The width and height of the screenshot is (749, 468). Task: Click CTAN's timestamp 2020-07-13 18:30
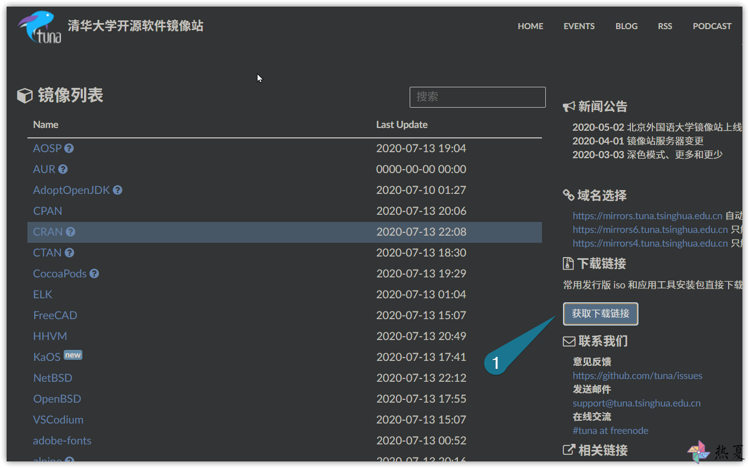click(421, 253)
